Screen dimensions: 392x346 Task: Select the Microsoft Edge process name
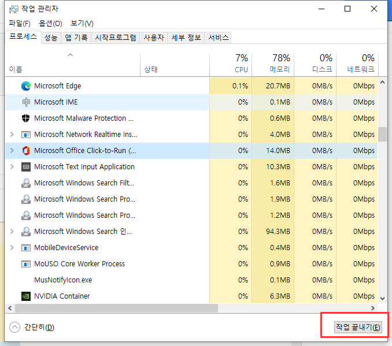click(57, 86)
